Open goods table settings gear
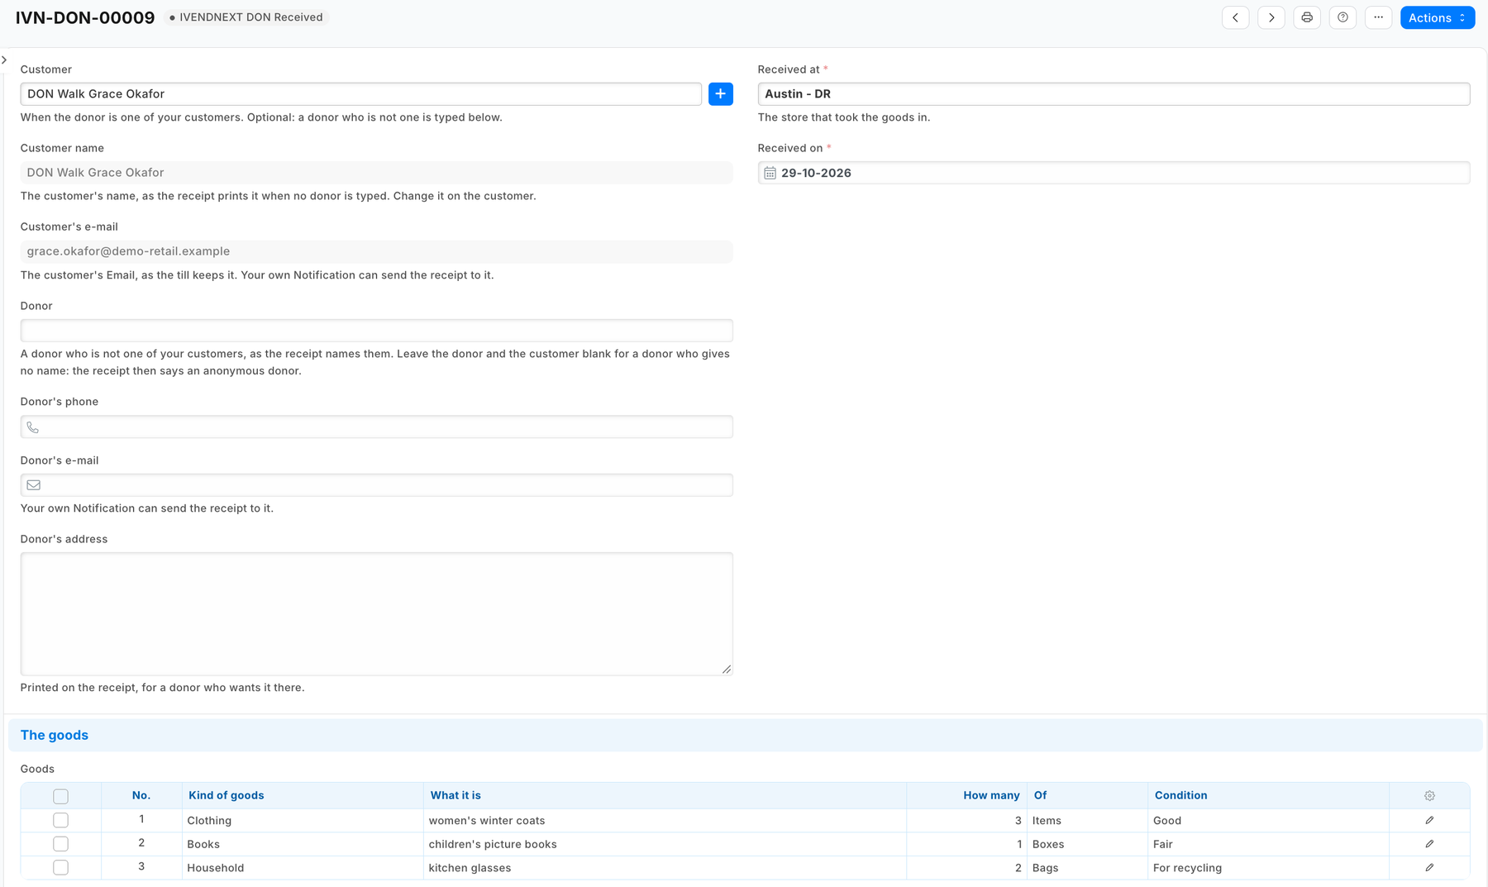Screen dimensions: 1488x887 pos(1429,796)
